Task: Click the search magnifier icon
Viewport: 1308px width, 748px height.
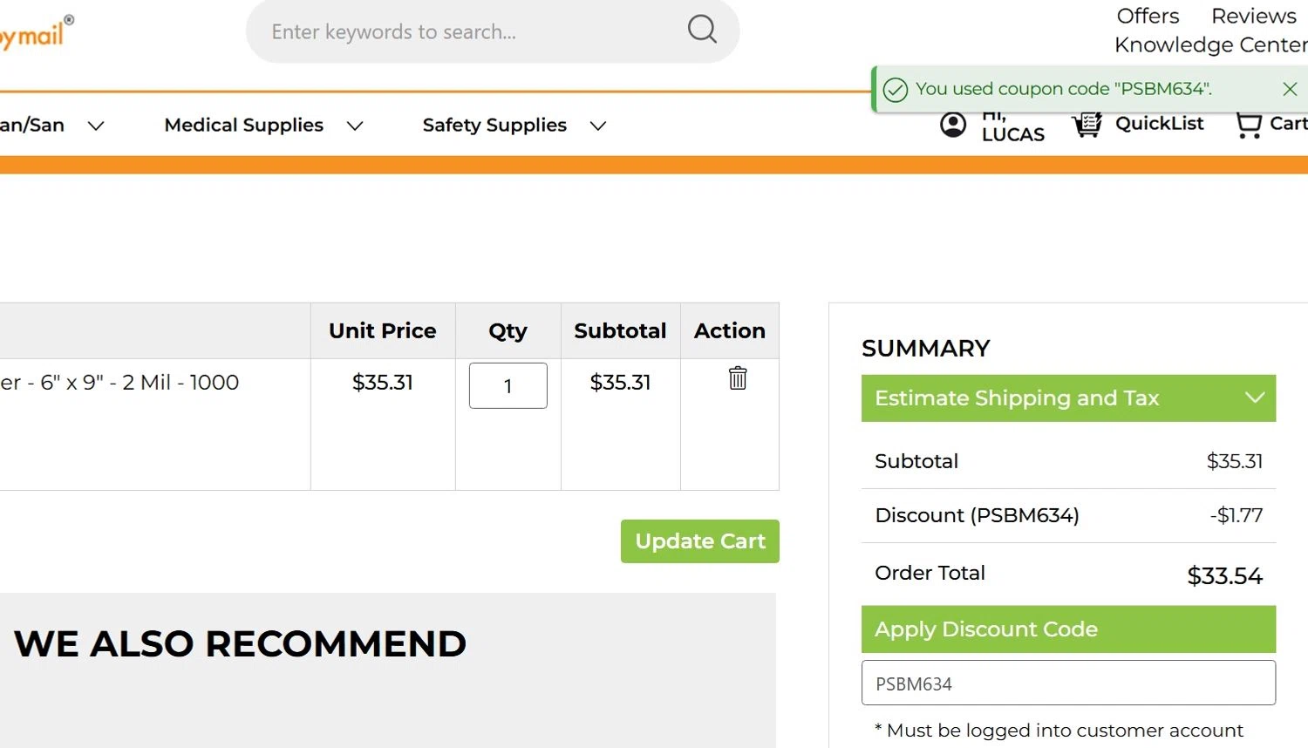Action: [x=702, y=30]
